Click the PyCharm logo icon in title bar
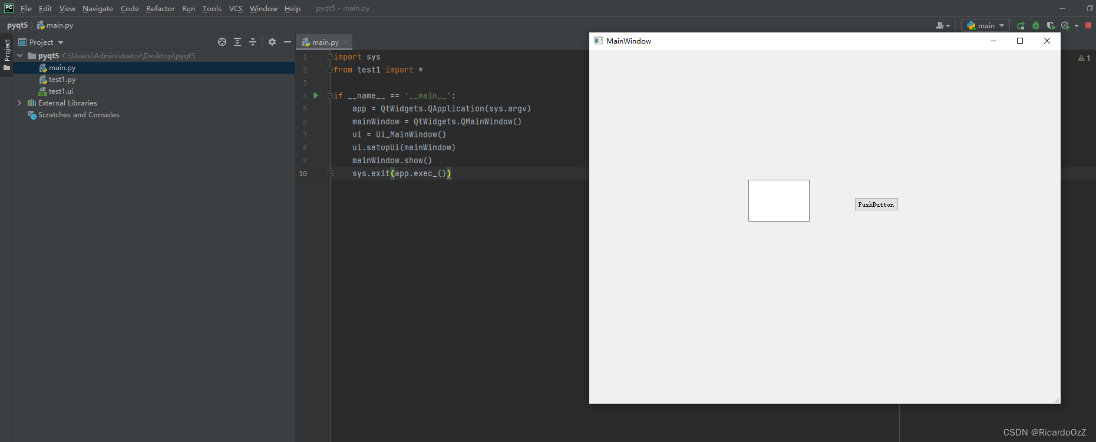This screenshot has width=1096, height=442. point(9,8)
